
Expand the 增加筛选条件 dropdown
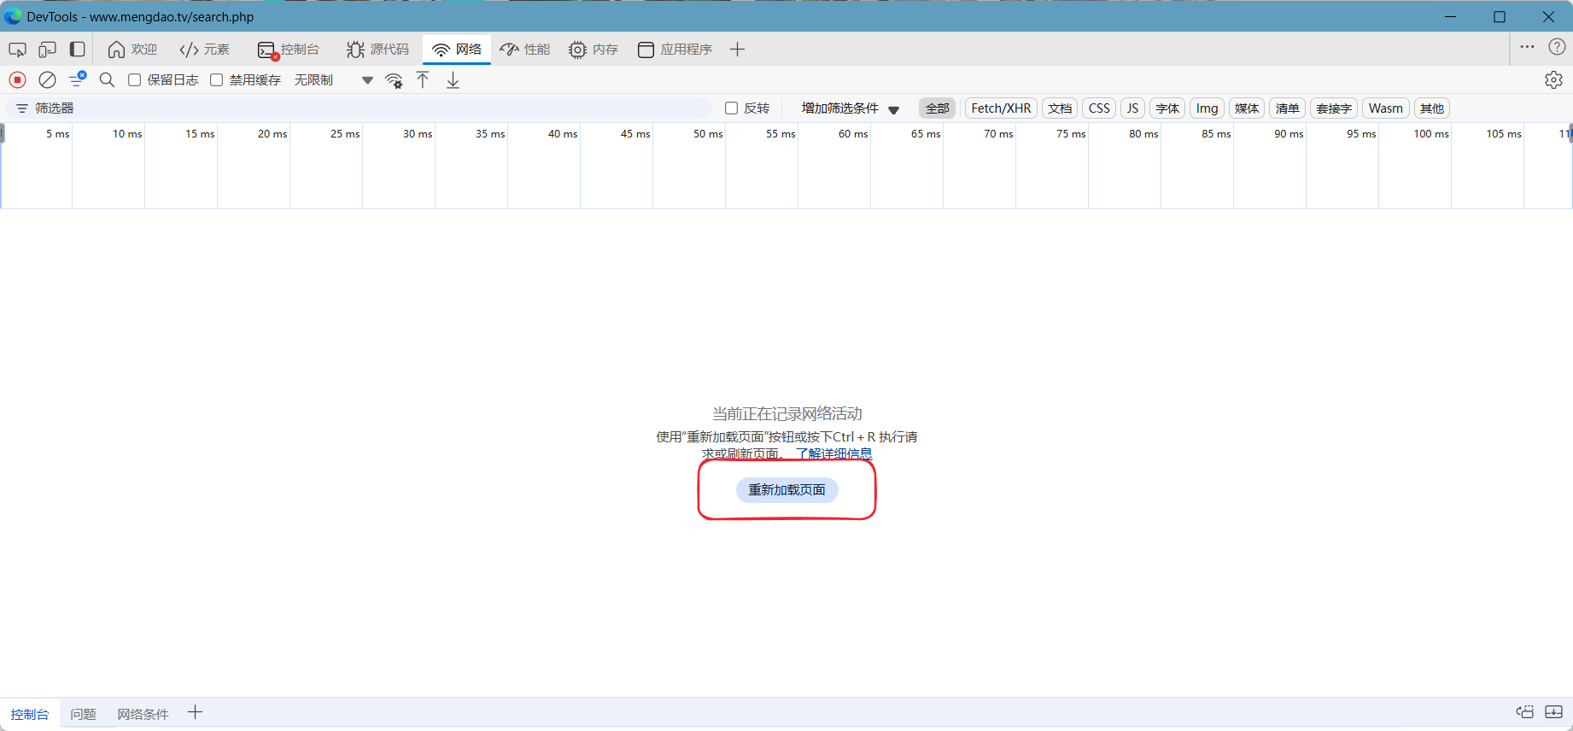[x=850, y=108]
